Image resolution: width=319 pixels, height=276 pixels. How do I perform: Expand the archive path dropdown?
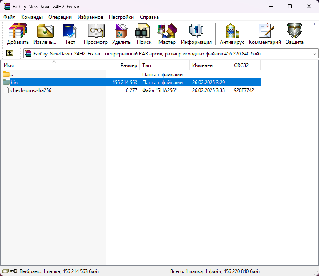(x=315, y=54)
